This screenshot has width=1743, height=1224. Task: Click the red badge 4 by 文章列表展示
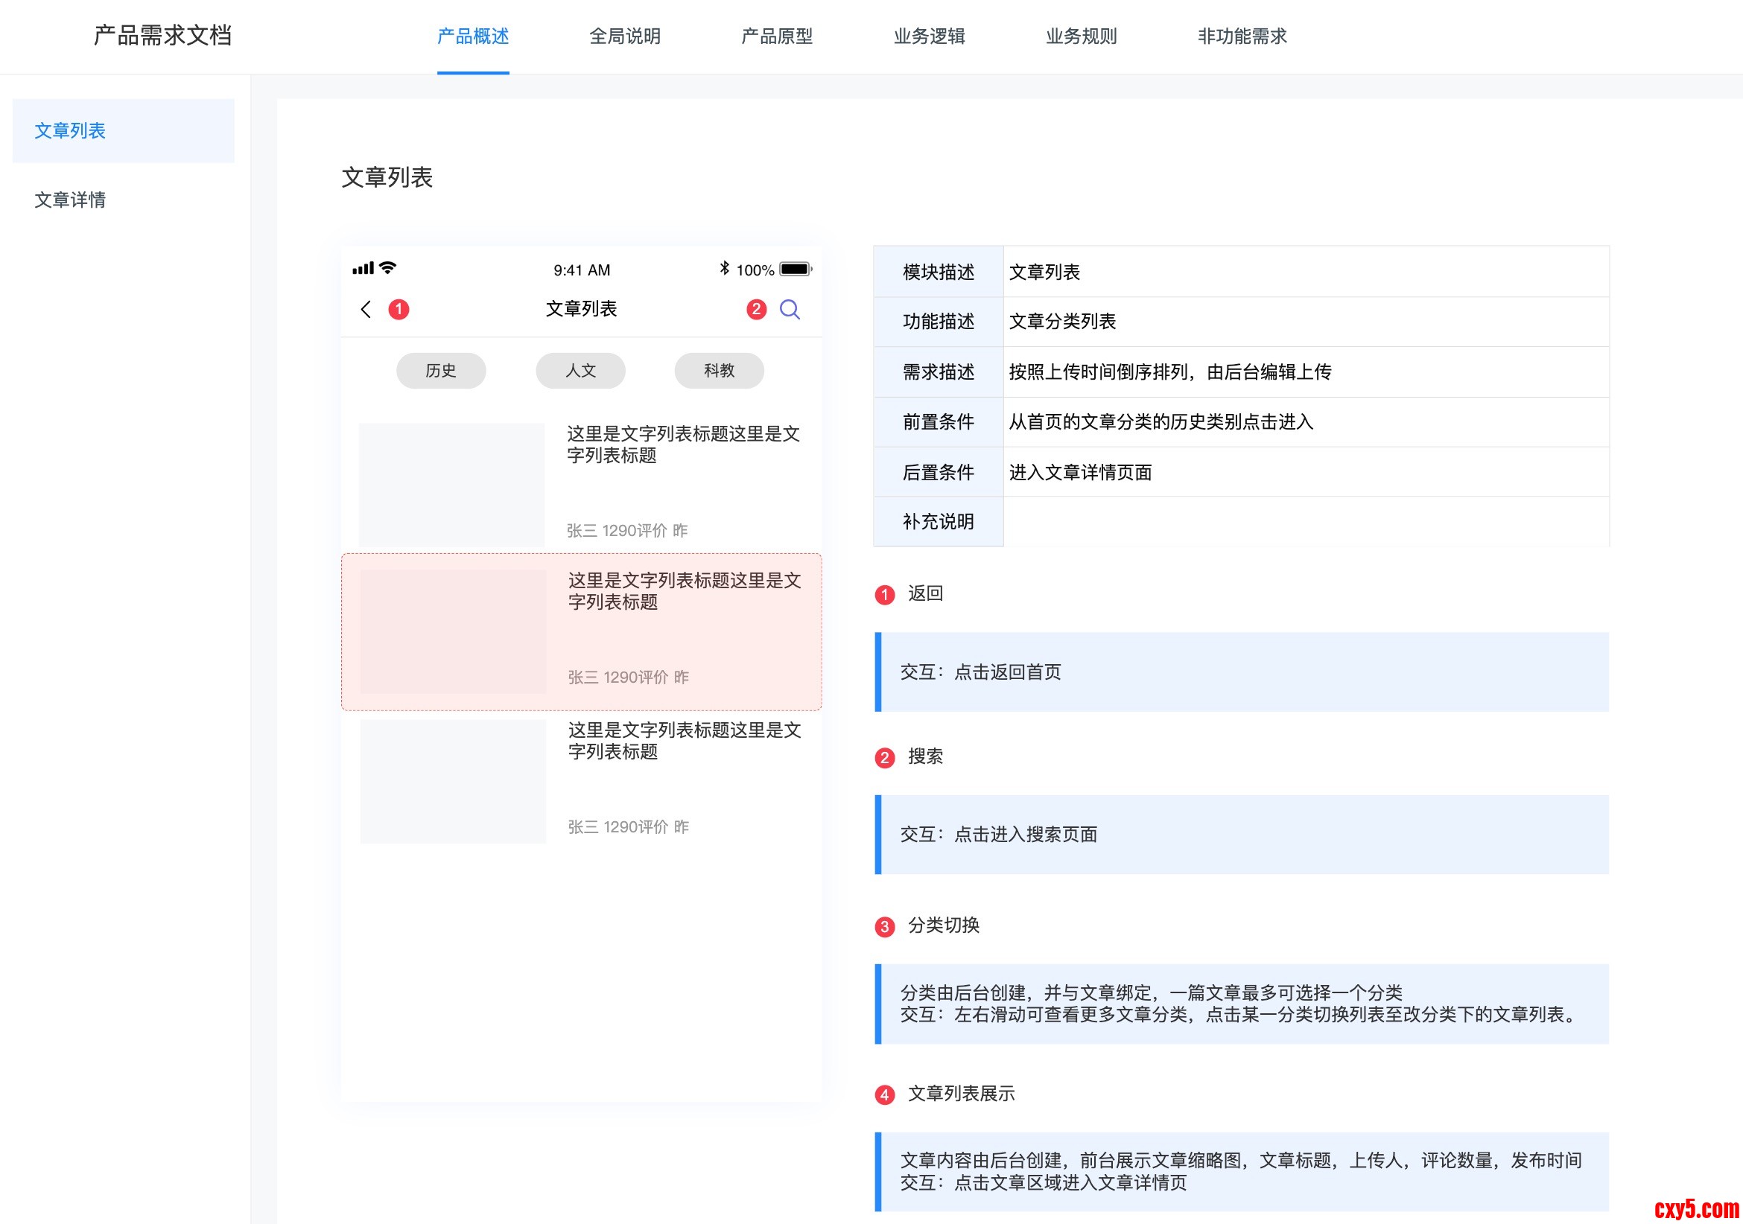pos(884,1095)
